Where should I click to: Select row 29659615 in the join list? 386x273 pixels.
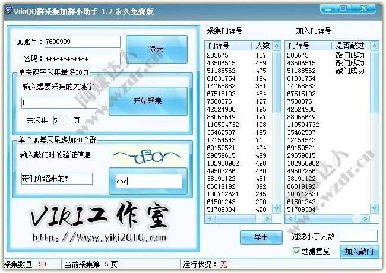[328, 155]
